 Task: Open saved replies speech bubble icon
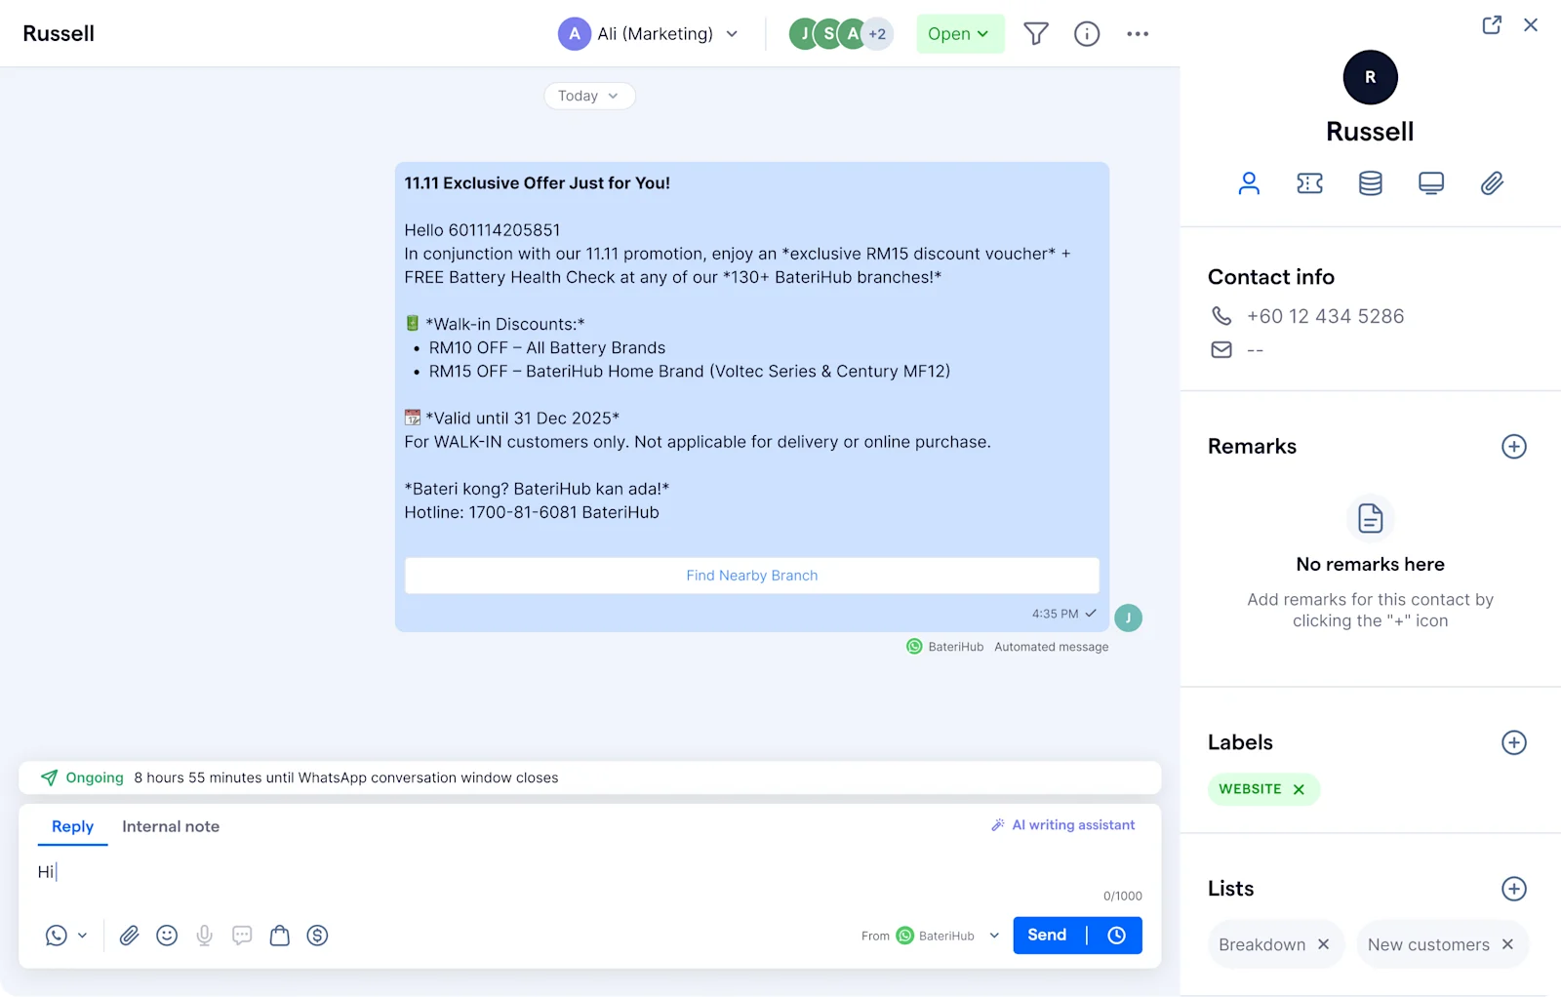tap(242, 936)
